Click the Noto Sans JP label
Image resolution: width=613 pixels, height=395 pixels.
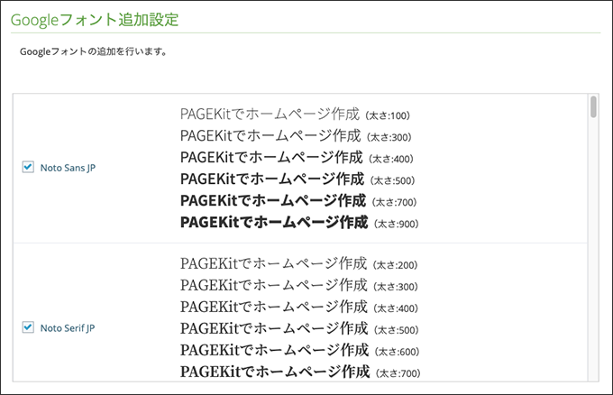tap(68, 168)
